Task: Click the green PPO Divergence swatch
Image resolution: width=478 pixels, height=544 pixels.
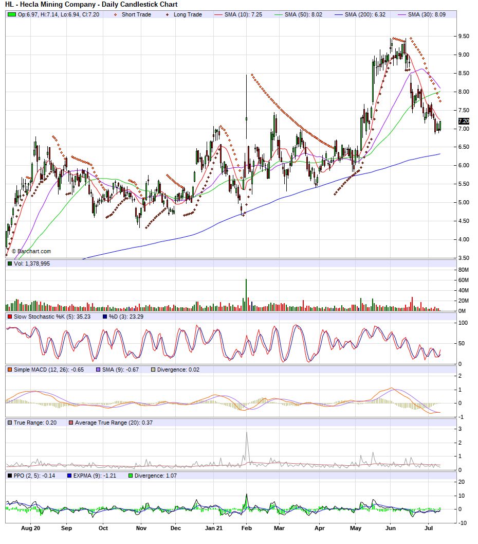Action: coord(131,476)
